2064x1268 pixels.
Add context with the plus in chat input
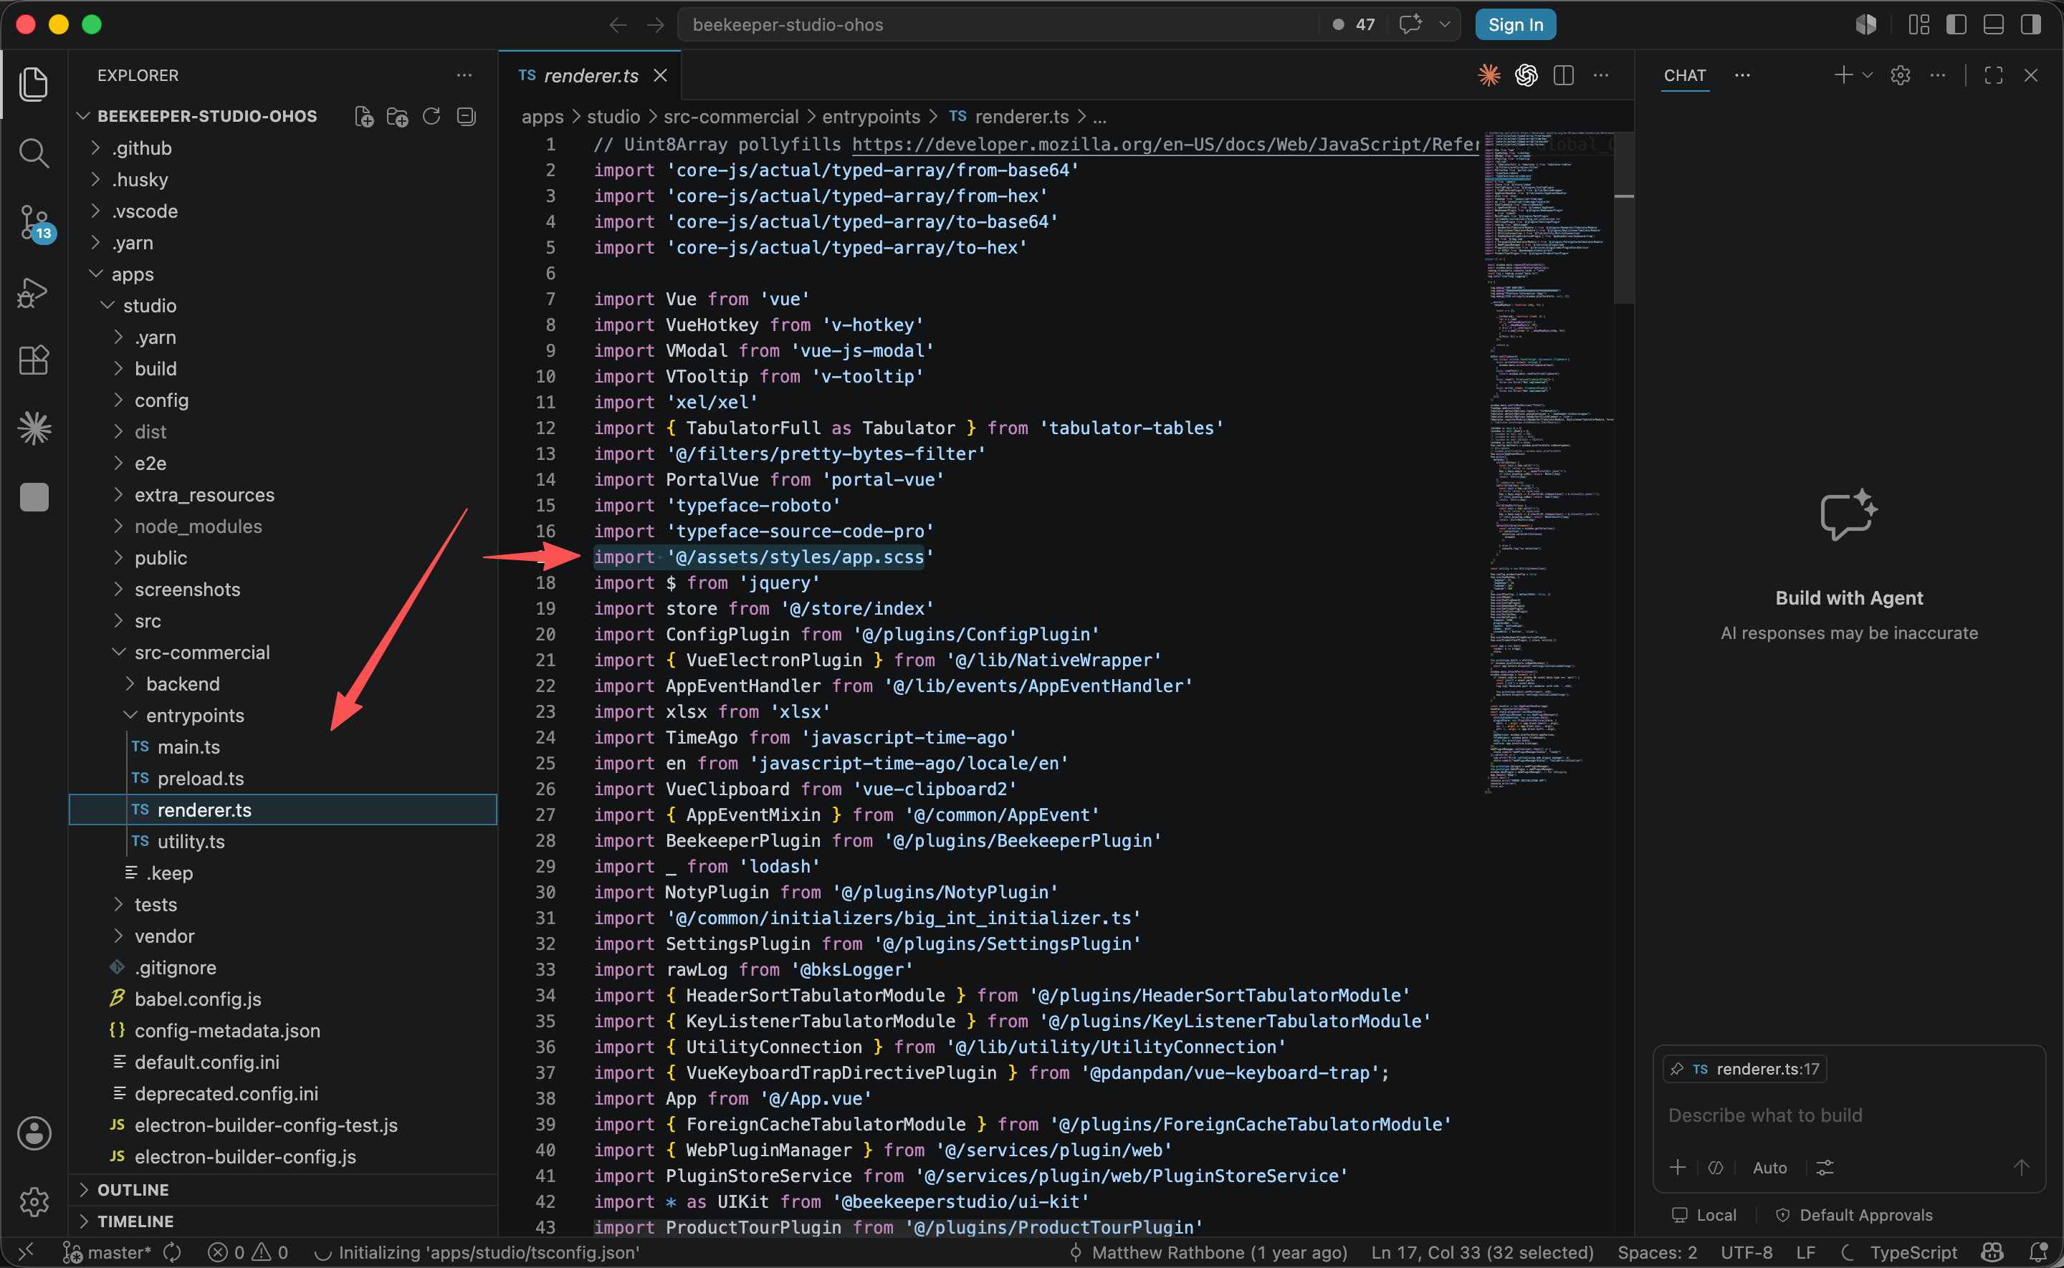[1678, 1168]
